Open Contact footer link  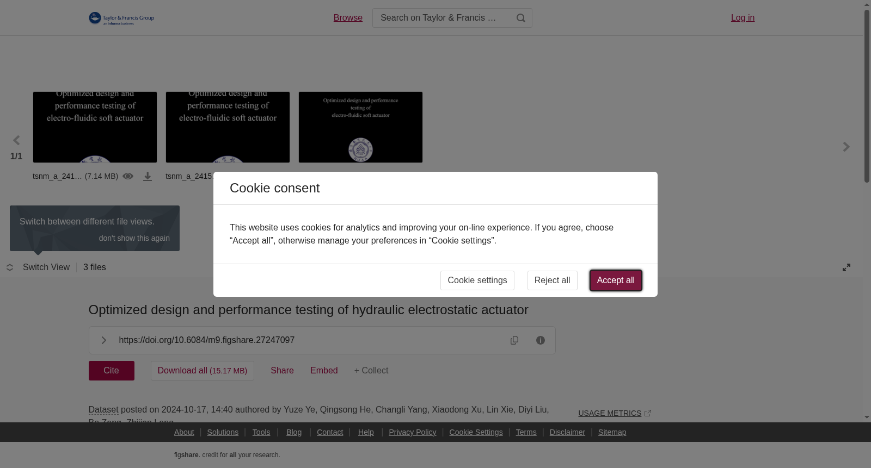(x=330, y=432)
